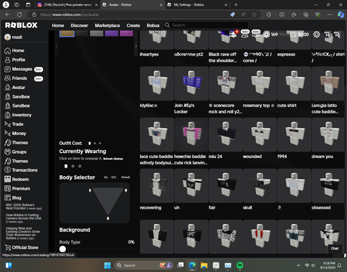Open the notifications bell with red badge
This screenshot has height=272, width=347.
pyautogui.click(x=235, y=34)
